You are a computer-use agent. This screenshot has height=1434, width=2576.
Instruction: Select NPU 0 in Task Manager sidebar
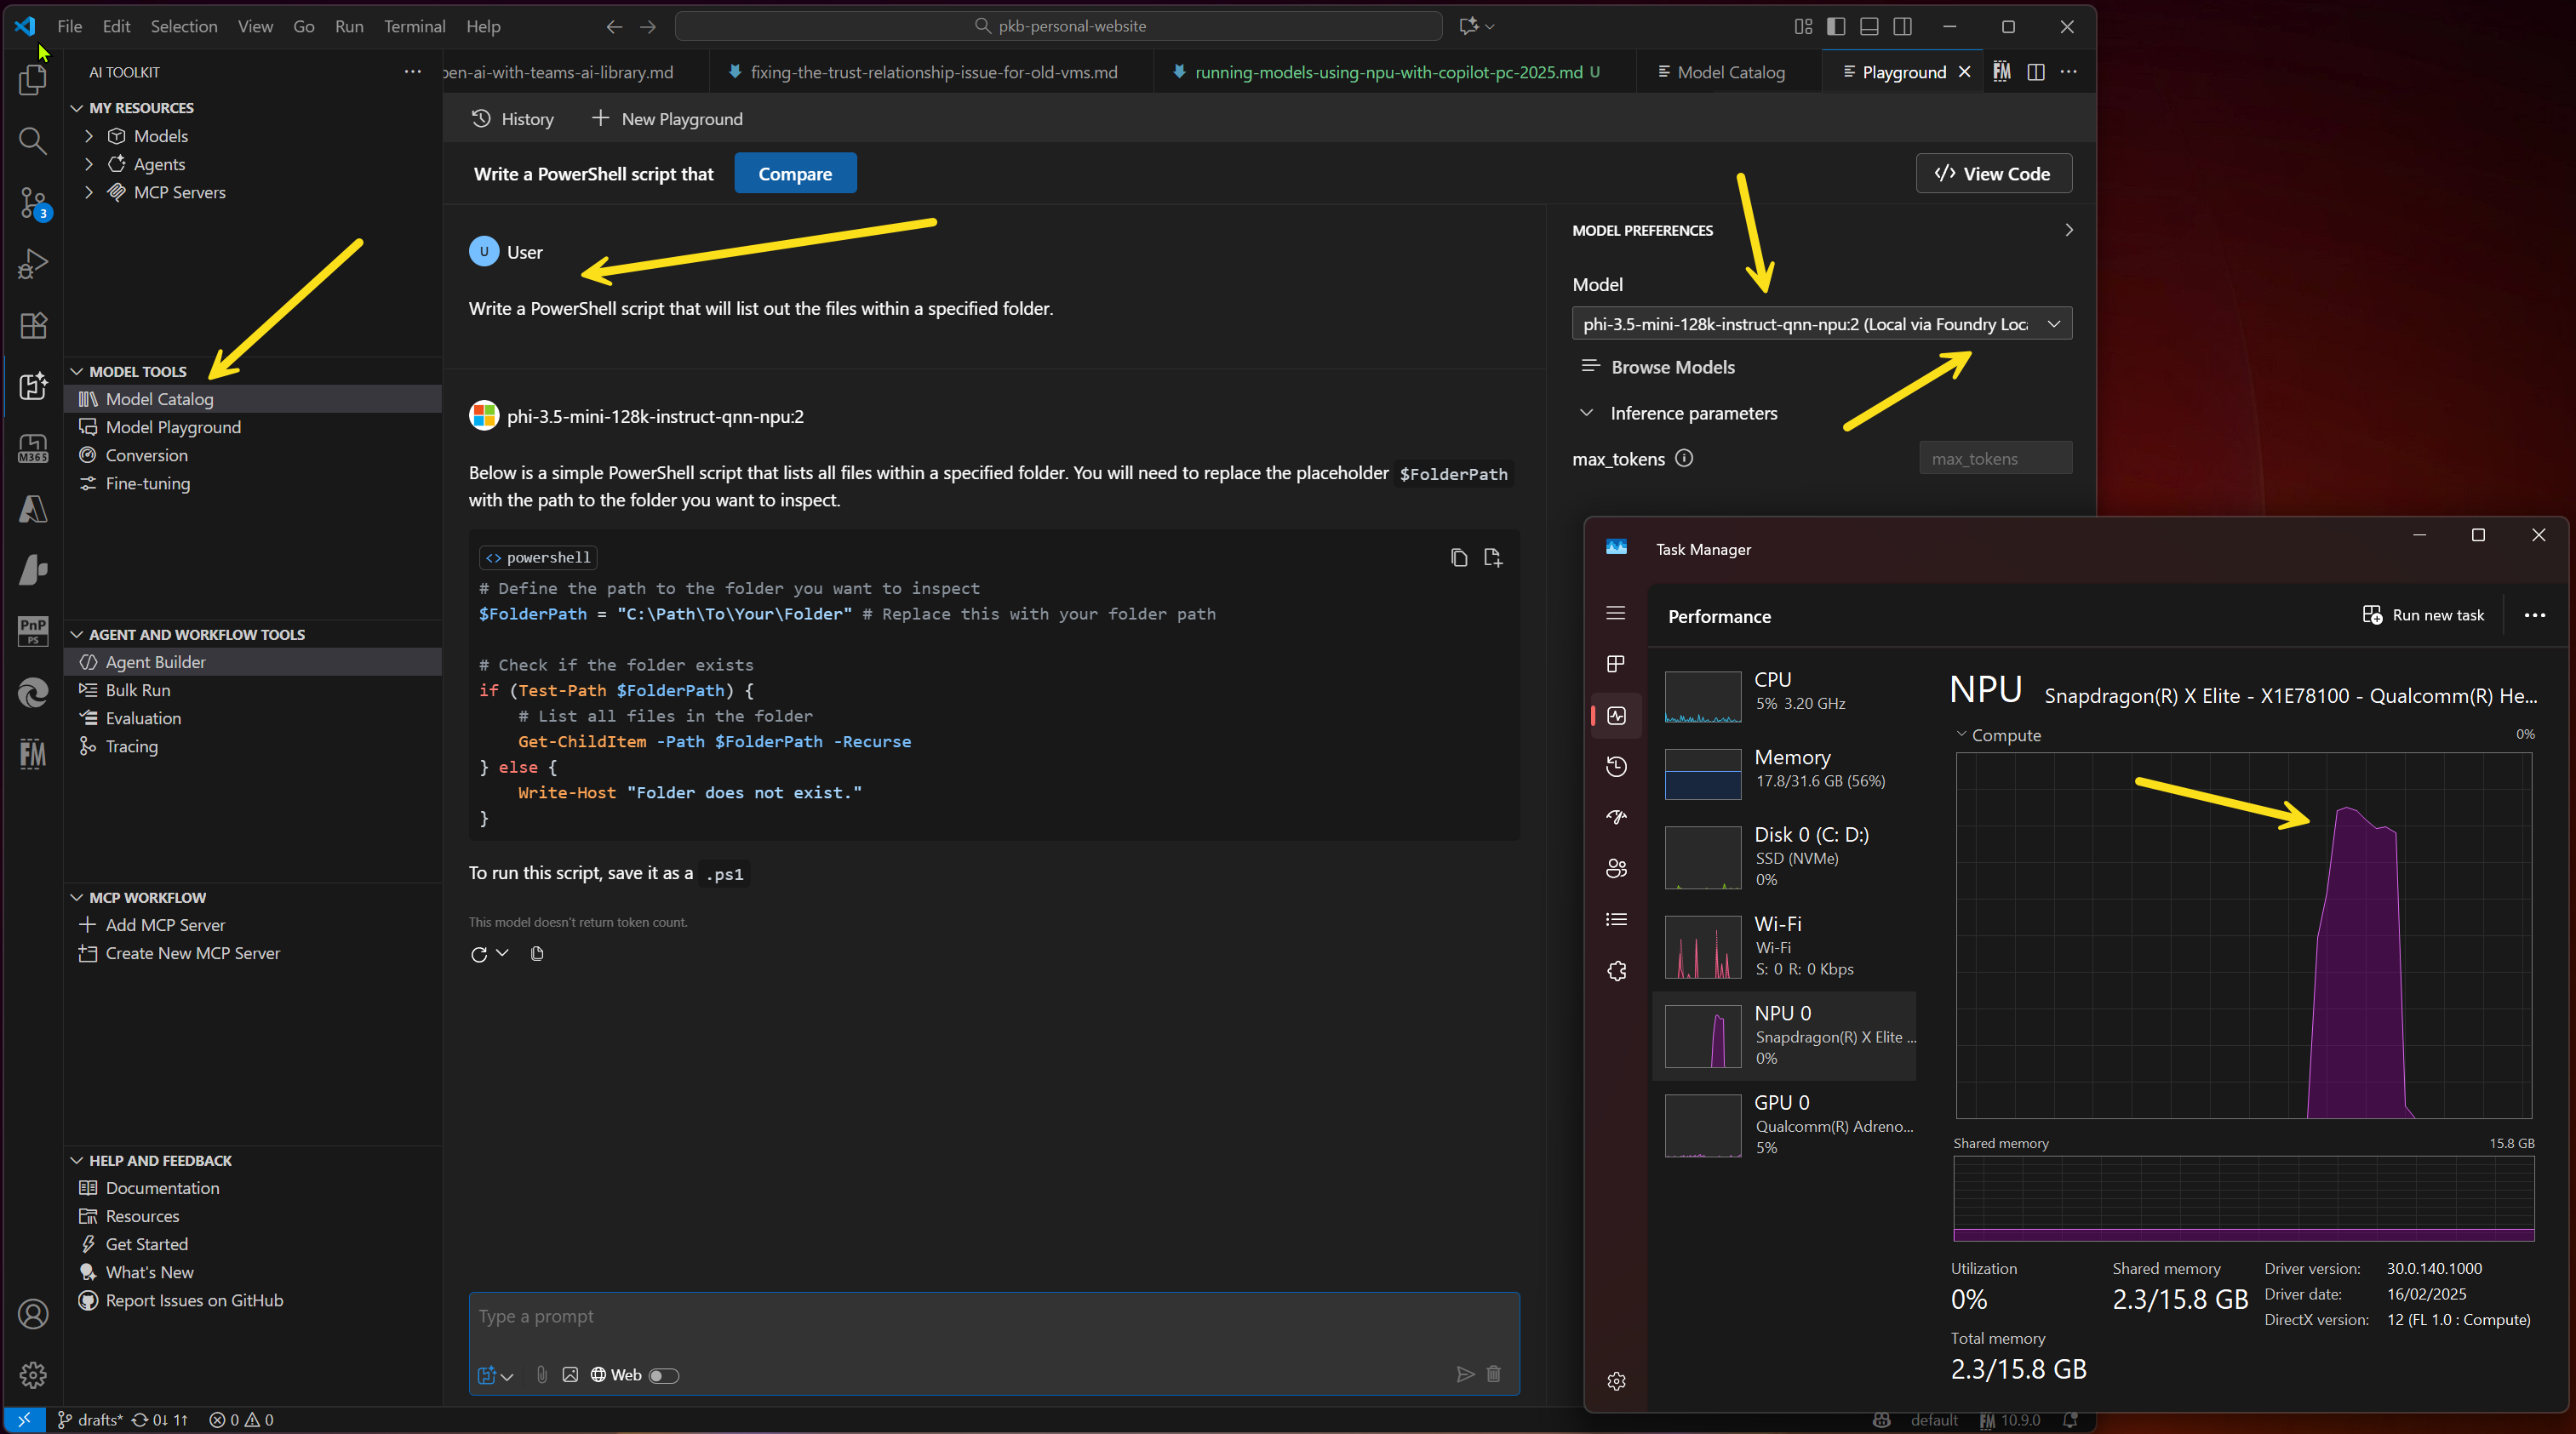(1785, 1035)
